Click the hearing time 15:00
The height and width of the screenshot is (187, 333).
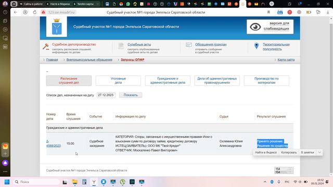coord(70,143)
